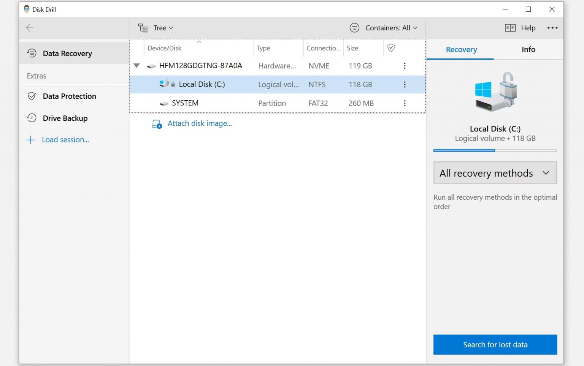Click the Containers filter icon
The width and height of the screenshot is (584, 366).
point(354,27)
